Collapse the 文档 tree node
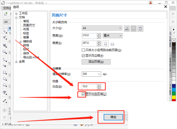 point(16,18)
